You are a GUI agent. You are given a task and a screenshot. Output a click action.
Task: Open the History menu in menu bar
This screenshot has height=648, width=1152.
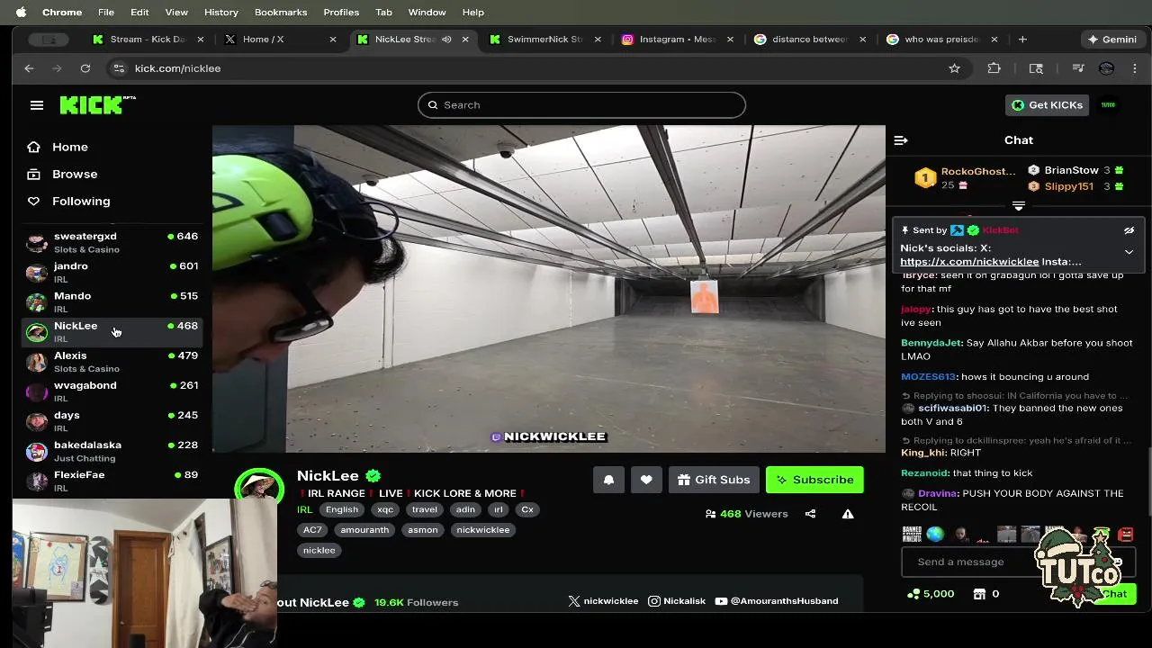(220, 13)
